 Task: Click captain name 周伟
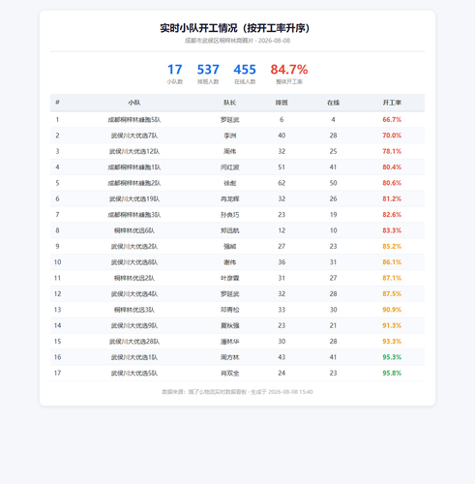(229, 151)
